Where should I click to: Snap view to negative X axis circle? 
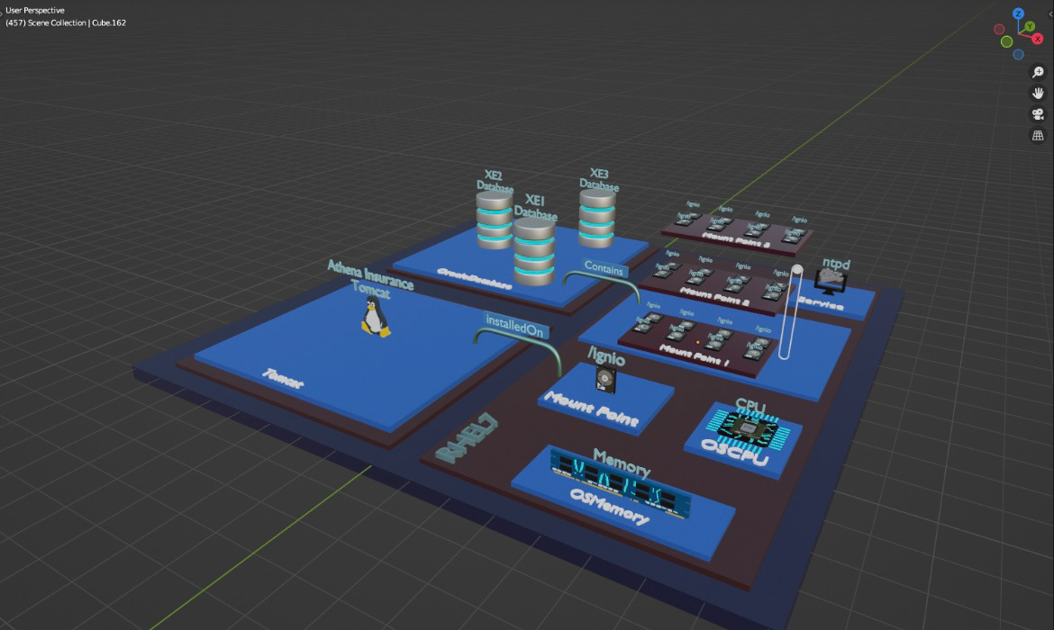tap(1000, 29)
